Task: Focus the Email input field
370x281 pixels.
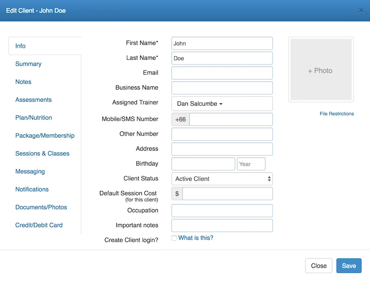Action: tap(222, 73)
